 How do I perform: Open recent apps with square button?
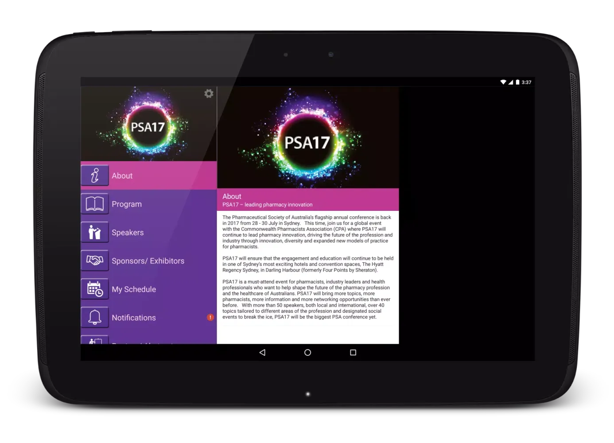click(x=353, y=353)
